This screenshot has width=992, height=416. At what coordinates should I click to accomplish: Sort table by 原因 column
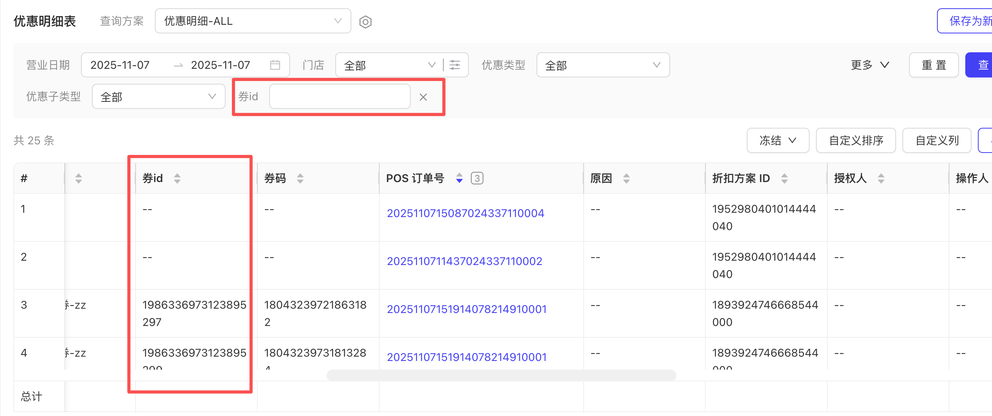click(x=626, y=179)
